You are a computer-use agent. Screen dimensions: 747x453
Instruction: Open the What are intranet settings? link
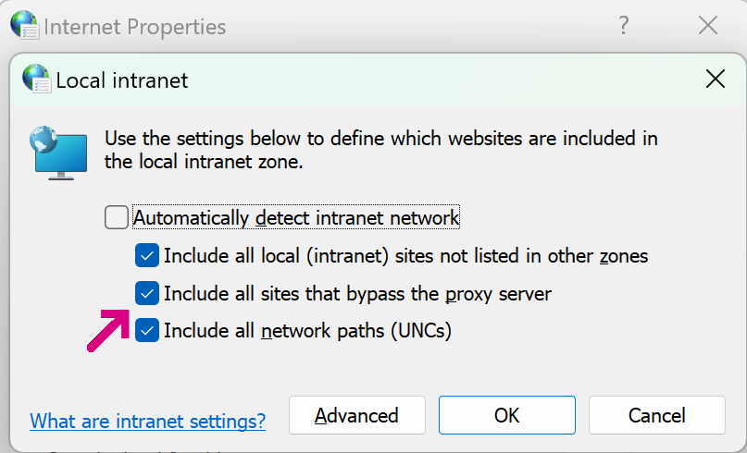coord(147,422)
